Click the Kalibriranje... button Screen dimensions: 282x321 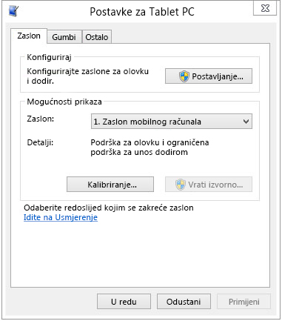pos(110,185)
